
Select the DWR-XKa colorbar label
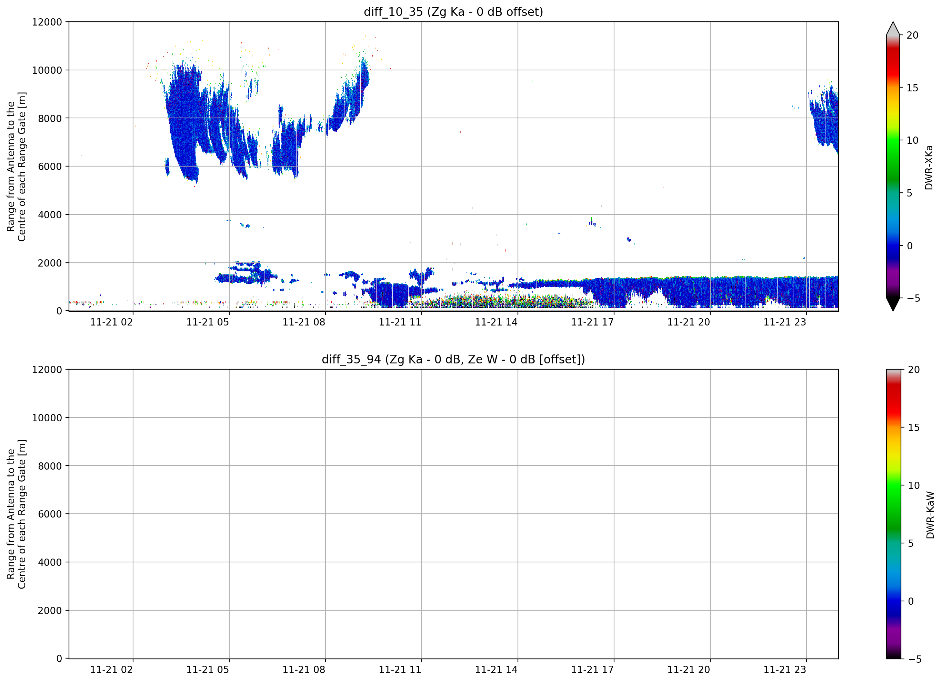[929, 167]
